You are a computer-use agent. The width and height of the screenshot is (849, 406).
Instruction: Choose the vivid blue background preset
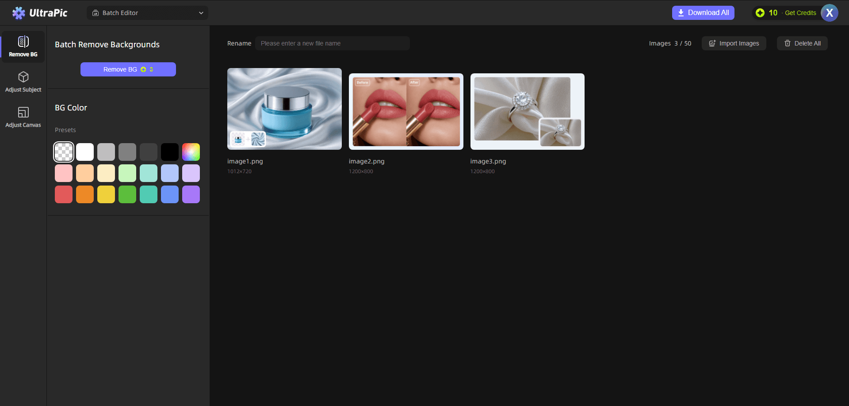click(x=170, y=194)
